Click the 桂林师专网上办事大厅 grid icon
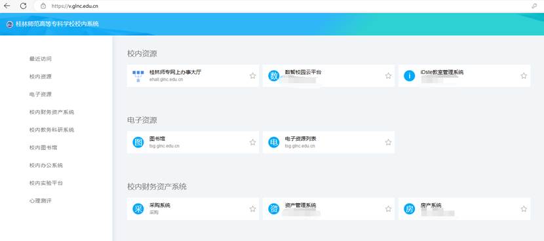Image resolution: width=544 pixels, height=241 pixels. [138, 76]
